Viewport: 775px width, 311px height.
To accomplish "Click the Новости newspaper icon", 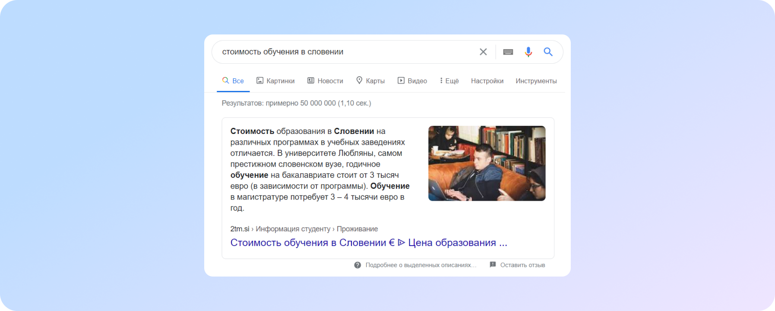I will 311,81.
